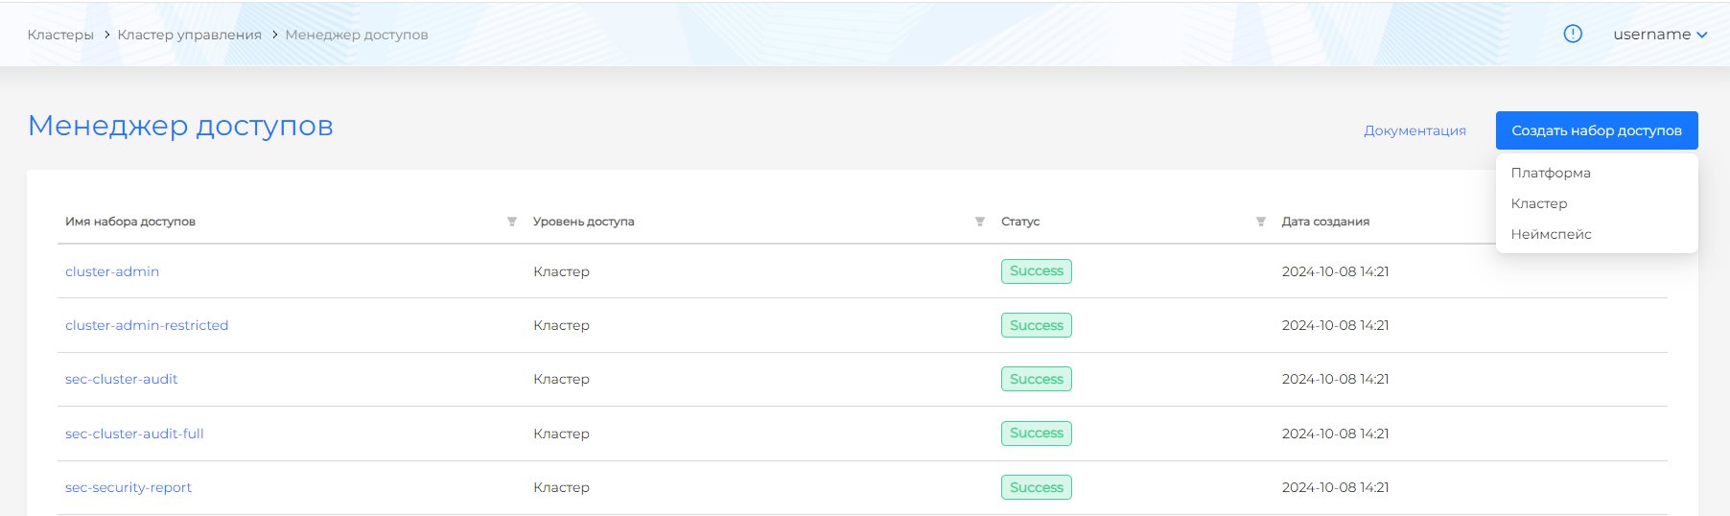Open the cluster-admin access set
This screenshot has height=516, width=1730.
[112, 271]
